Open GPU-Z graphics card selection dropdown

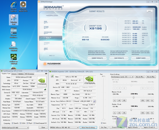15,127
